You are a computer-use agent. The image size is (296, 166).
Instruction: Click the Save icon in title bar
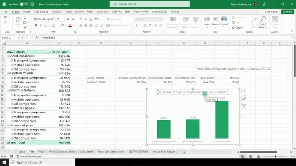point(32,4)
